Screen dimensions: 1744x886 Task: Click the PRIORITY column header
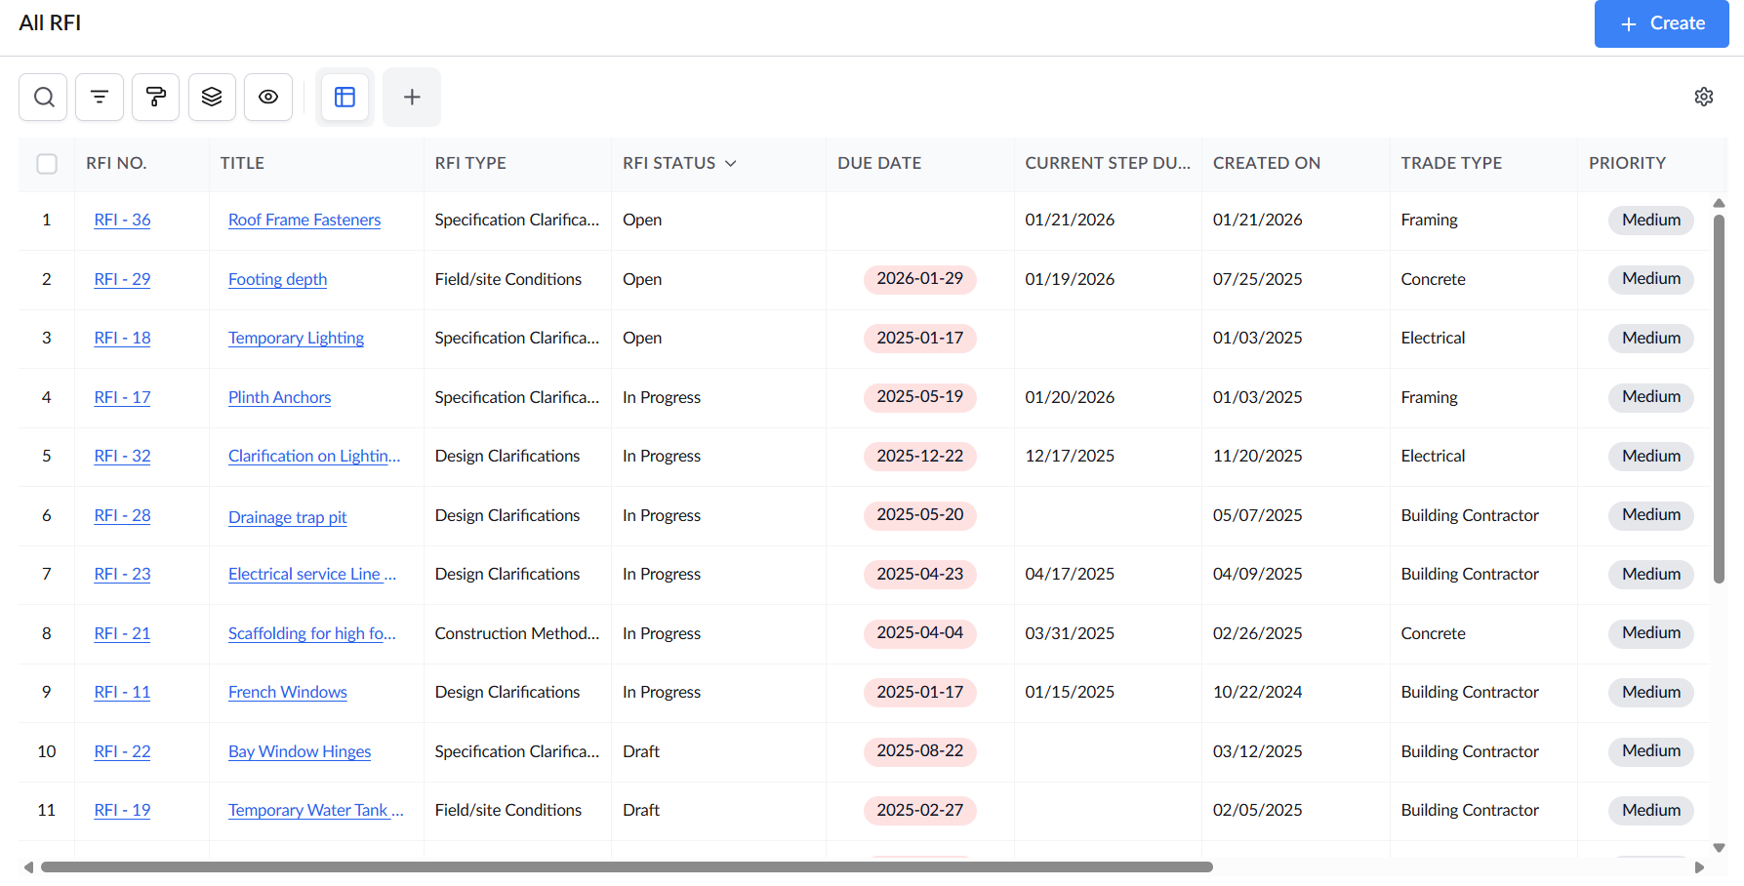pyautogui.click(x=1627, y=163)
